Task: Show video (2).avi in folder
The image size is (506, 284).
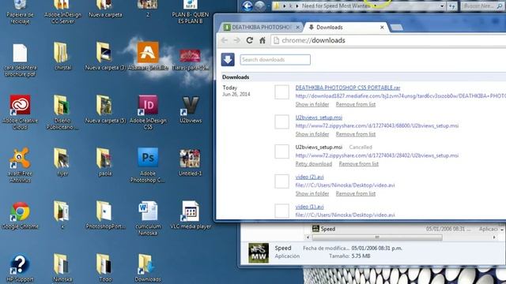Action: [x=312, y=193]
